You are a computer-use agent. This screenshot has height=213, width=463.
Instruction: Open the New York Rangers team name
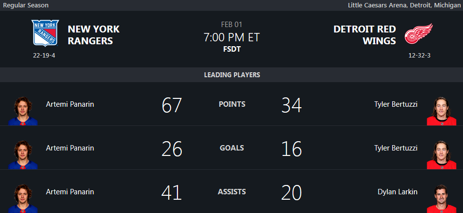(x=93, y=35)
